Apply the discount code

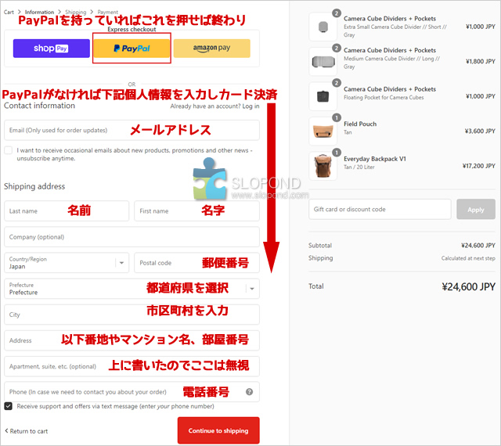click(476, 209)
